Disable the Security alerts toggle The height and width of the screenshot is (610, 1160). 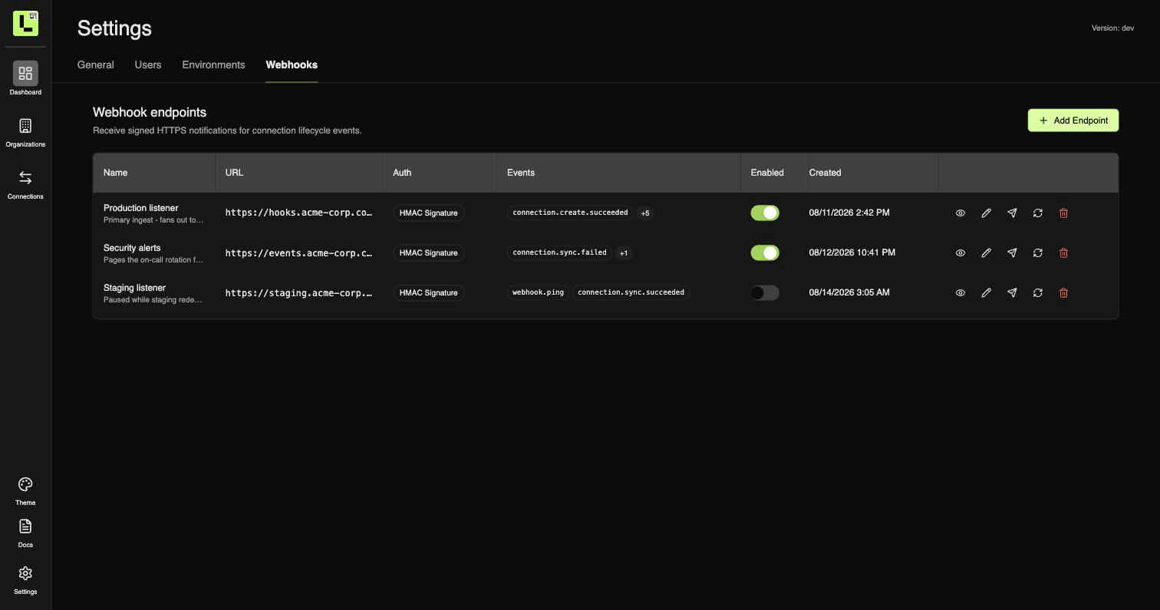tap(765, 252)
